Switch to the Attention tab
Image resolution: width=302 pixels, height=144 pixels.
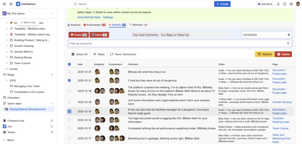point(138,25)
